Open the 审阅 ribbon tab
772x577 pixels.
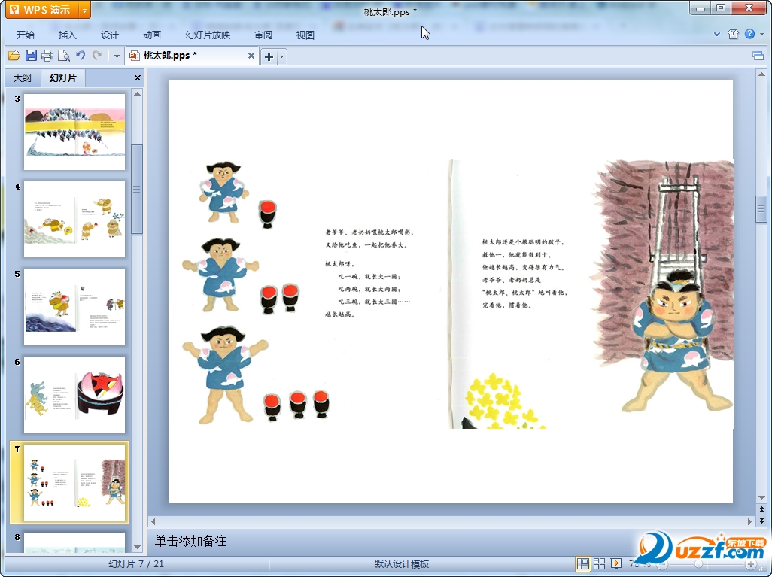point(263,35)
